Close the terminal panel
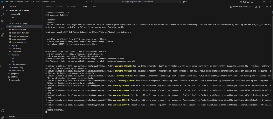273x119 pixels. point(270,7)
